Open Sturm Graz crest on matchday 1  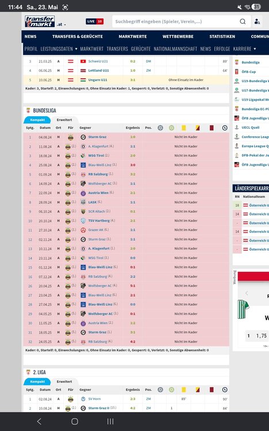(x=83, y=137)
